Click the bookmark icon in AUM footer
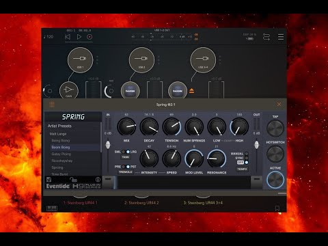328x246 pixels. tap(277, 208)
